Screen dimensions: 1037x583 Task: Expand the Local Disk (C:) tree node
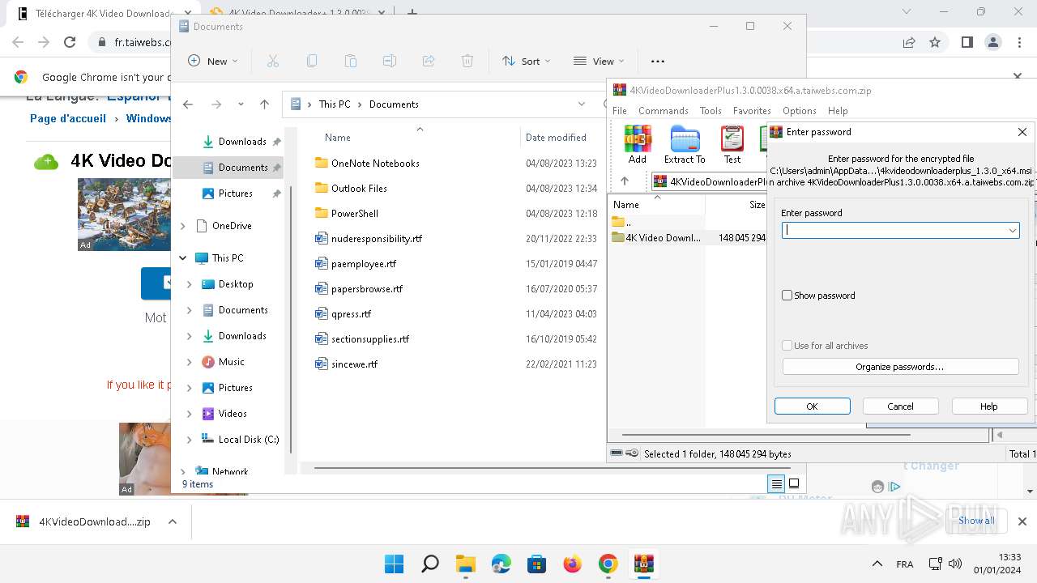pos(190,440)
